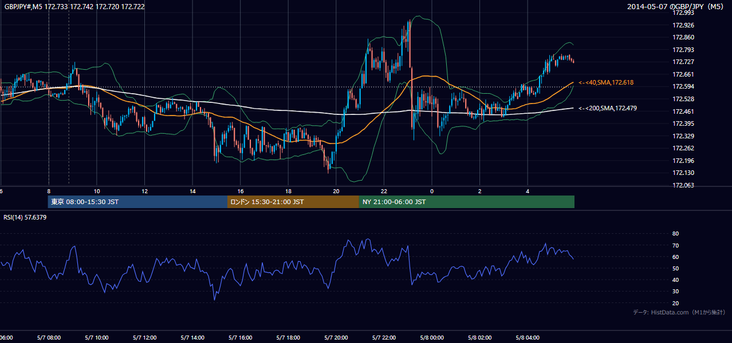Click bottom date label 5/7 20:00
Viewport: 732px width, 343px height.
tap(336, 338)
